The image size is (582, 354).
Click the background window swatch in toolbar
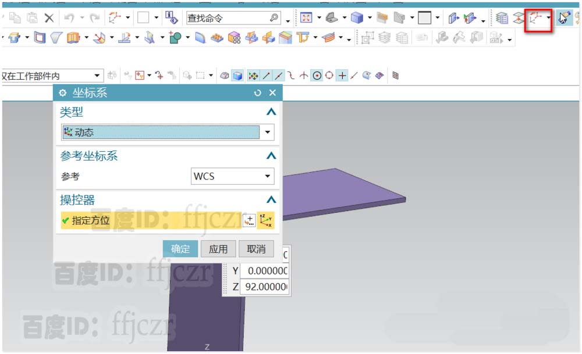click(x=425, y=17)
